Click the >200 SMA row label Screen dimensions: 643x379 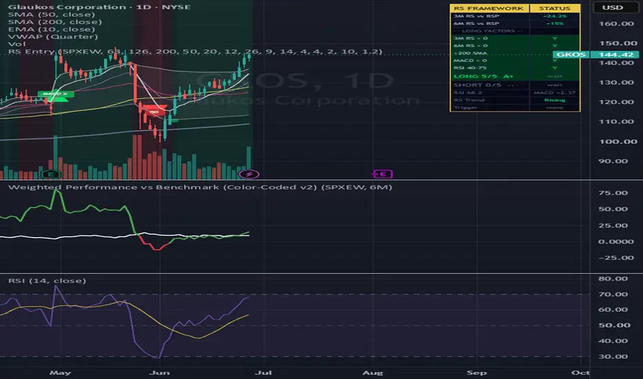click(471, 53)
